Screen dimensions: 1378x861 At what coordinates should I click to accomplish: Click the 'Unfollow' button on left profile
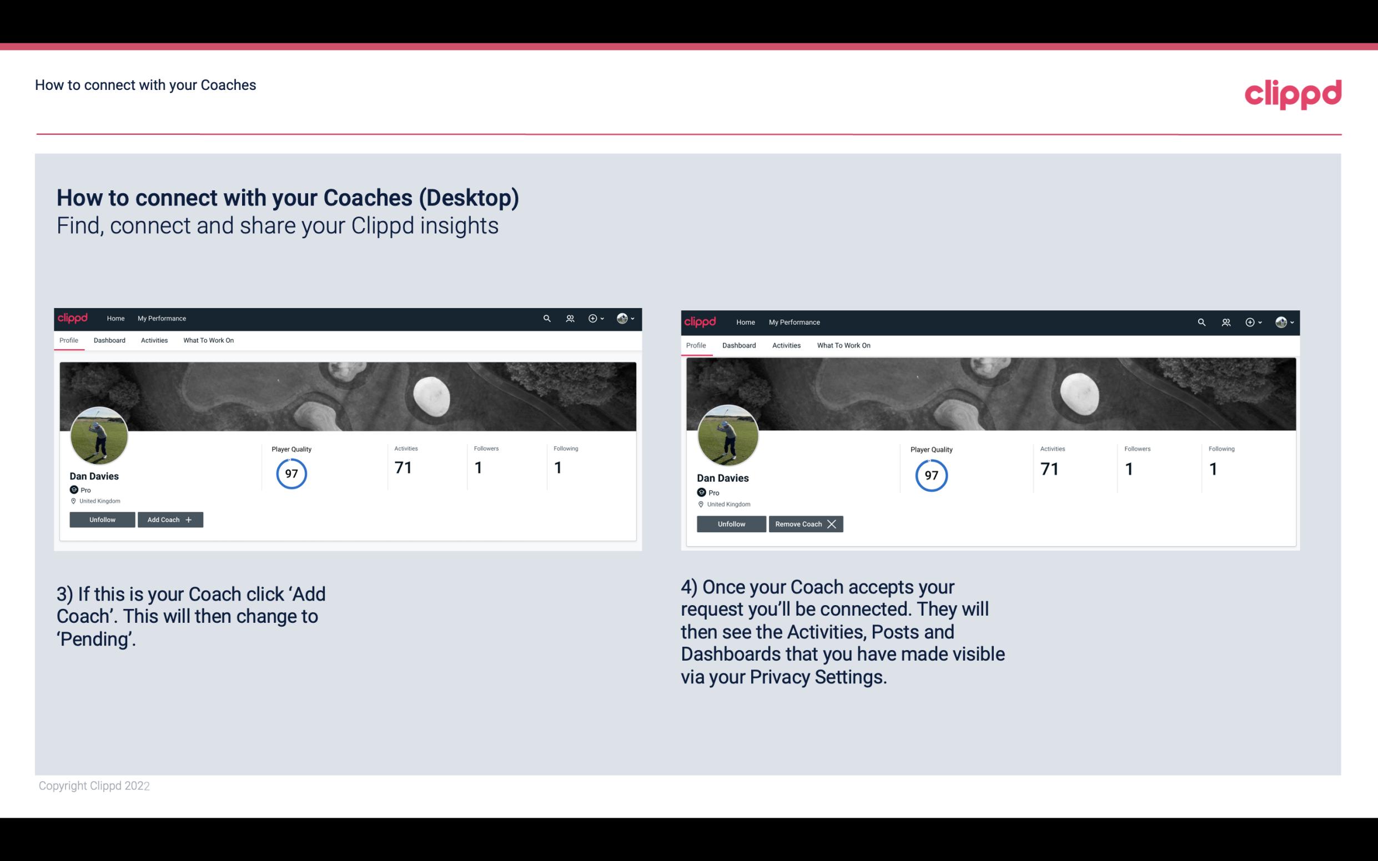click(102, 519)
